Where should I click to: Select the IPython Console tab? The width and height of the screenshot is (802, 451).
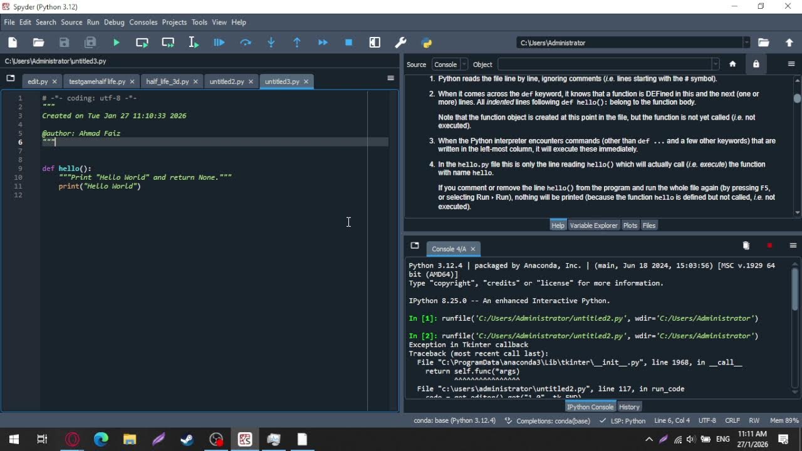tap(590, 407)
